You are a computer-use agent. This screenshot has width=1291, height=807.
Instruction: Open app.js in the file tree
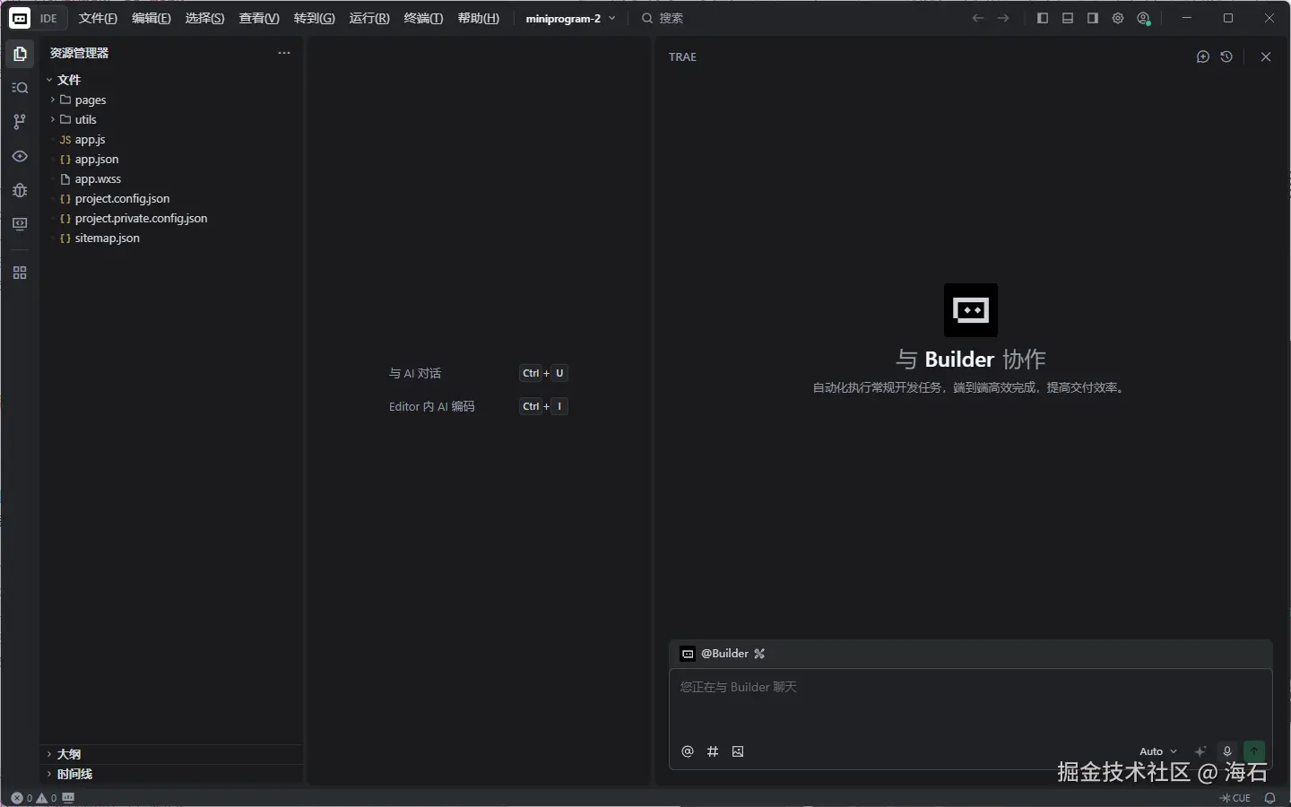[170, 139]
